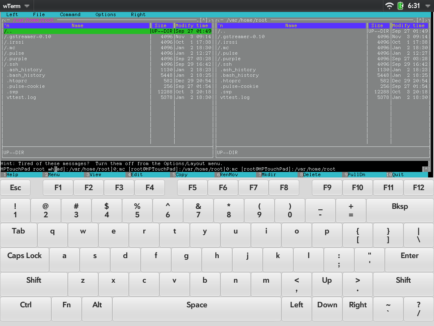Sort by Size column header in right panel
This screenshot has height=326, width=434.
point(377,25)
